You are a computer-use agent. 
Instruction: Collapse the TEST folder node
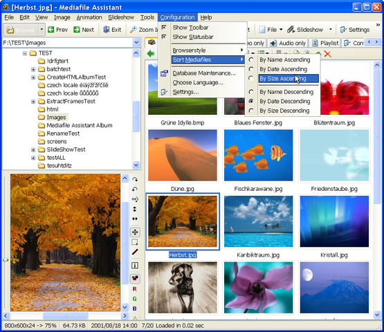(x=25, y=53)
